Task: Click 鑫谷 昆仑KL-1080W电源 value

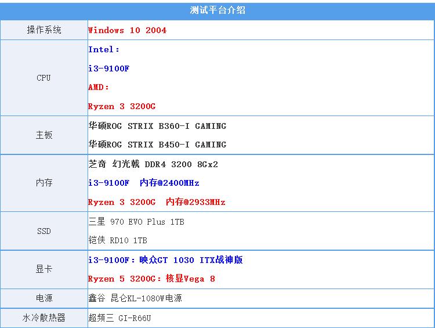Action: tap(135, 298)
